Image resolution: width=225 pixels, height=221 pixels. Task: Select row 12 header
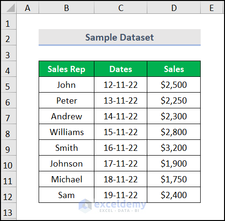tap(9, 195)
